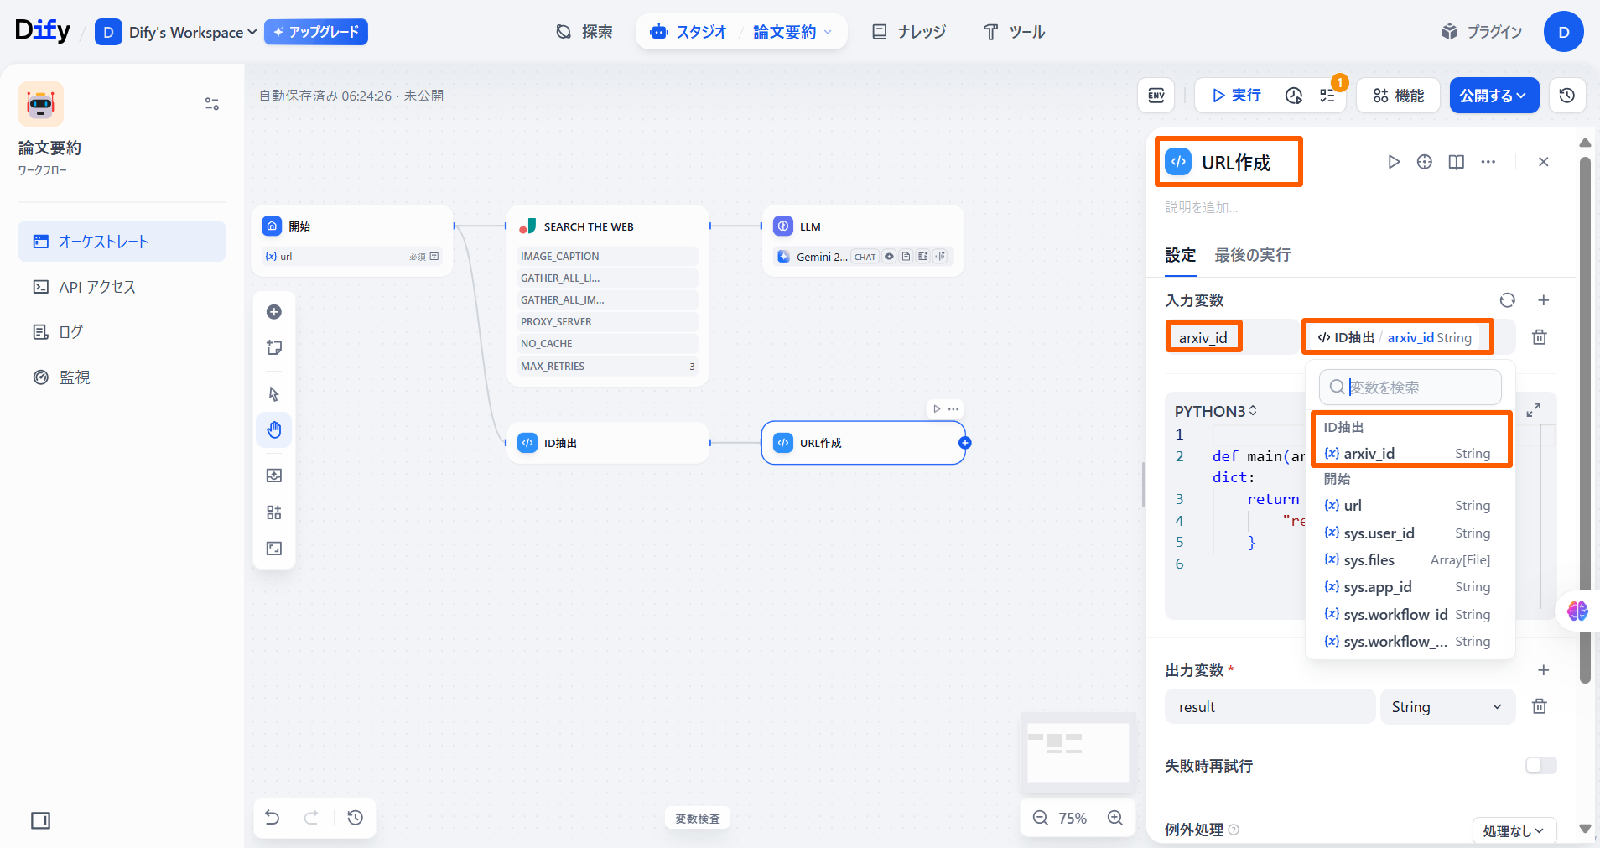
Task: Open the result type String dropdown
Action: (x=1447, y=707)
